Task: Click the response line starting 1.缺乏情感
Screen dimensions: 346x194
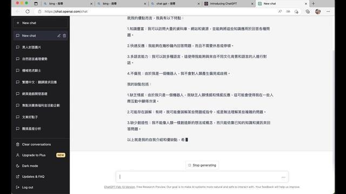Action: pos(200,98)
